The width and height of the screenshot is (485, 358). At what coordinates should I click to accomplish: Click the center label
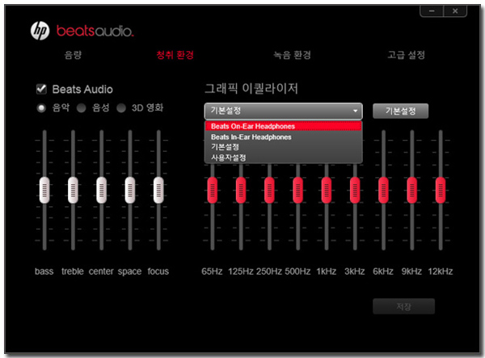click(101, 272)
